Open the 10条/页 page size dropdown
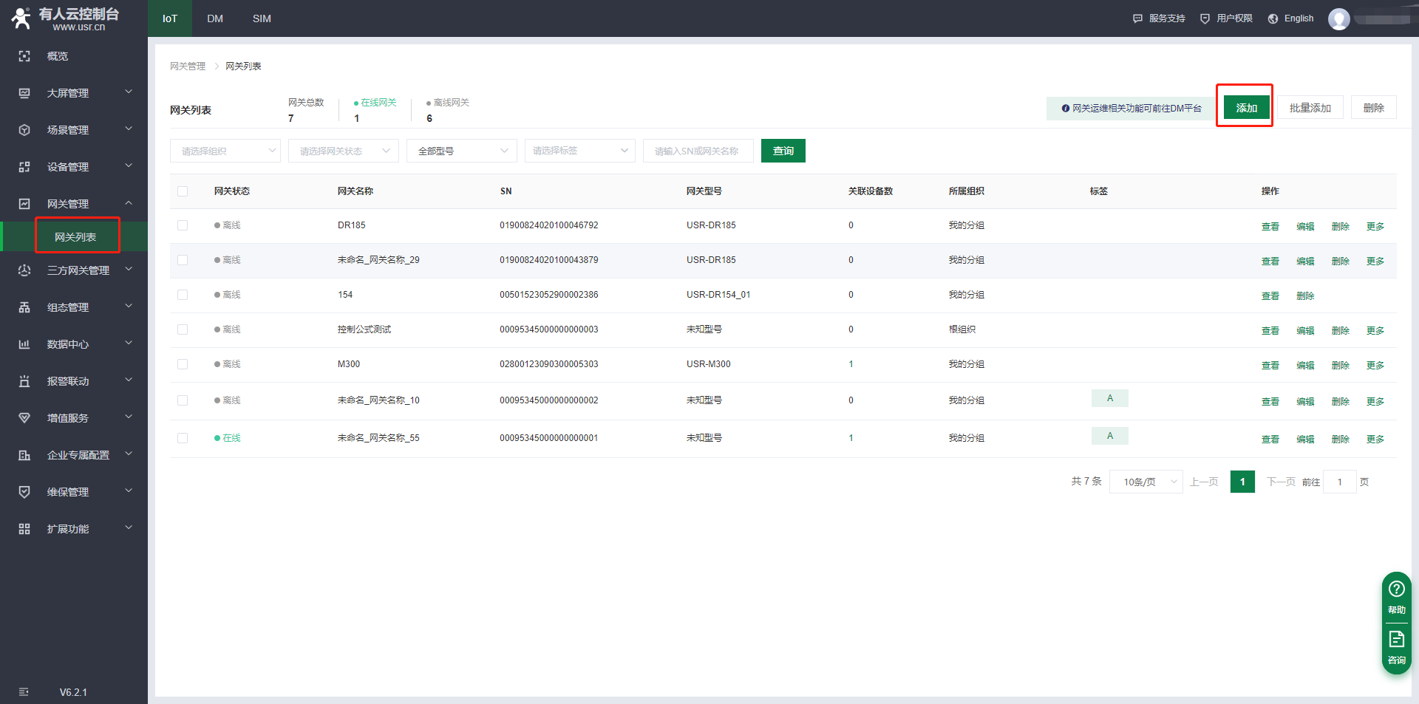 coord(1146,482)
